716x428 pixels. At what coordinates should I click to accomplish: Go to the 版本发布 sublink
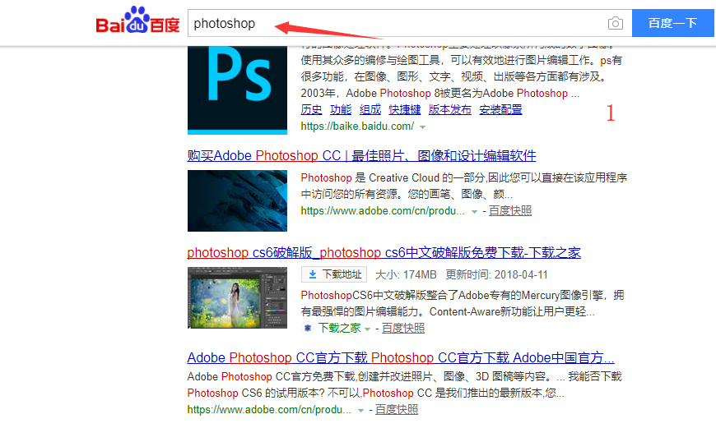coord(450,110)
